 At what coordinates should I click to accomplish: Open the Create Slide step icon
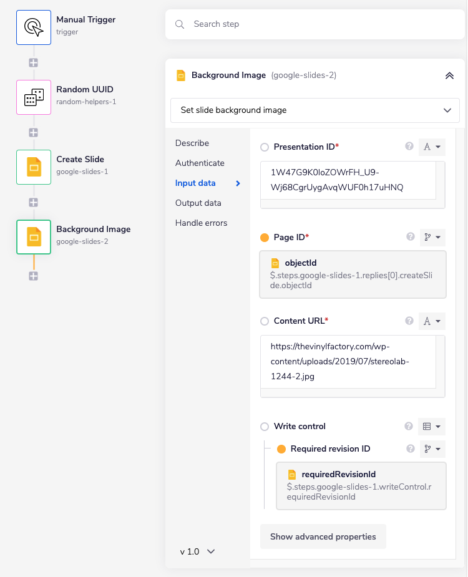point(34,167)
